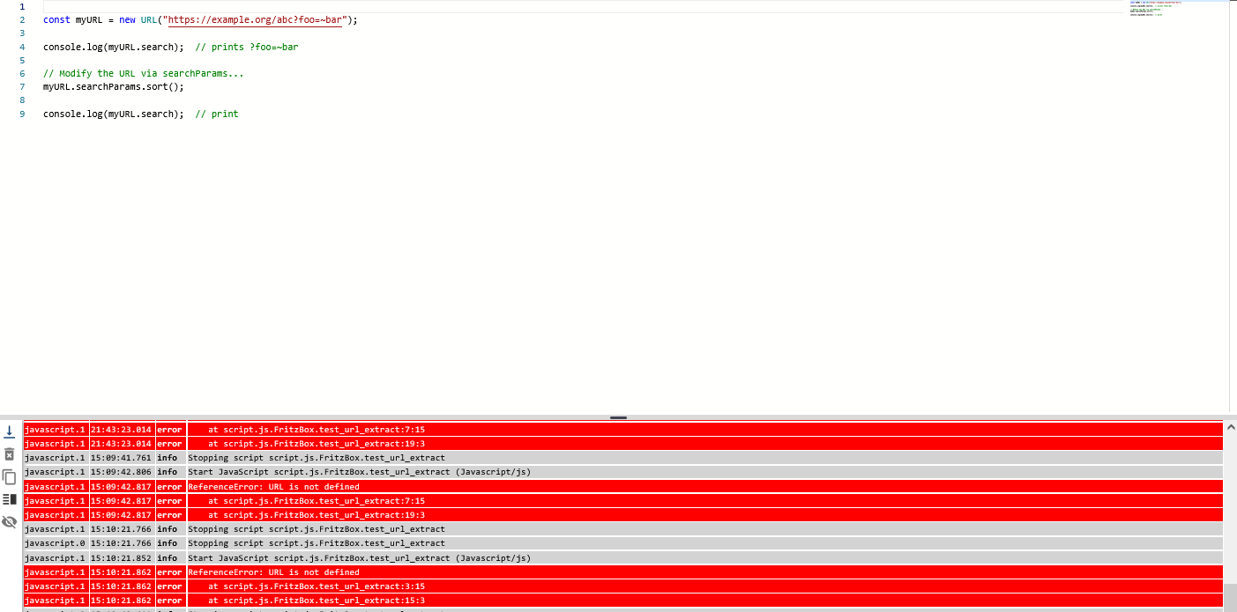The image size is (1237, 612).
Task: Click 21:43:23.014 log message 'test_url_extract:19:3'
Action: [704, 443]
